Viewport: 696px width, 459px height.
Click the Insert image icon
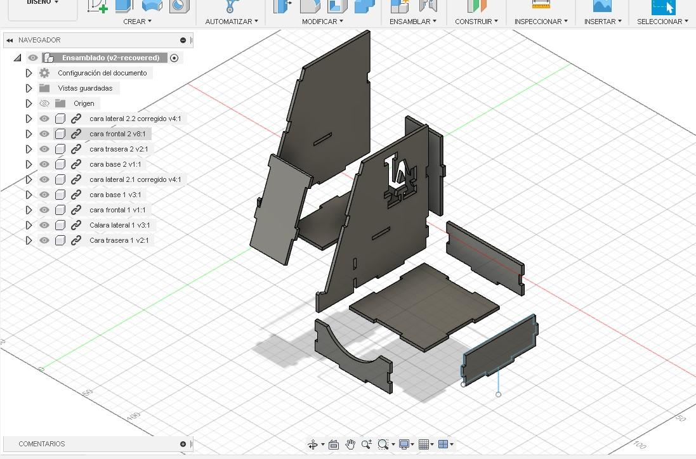click(x=602, y=6)
